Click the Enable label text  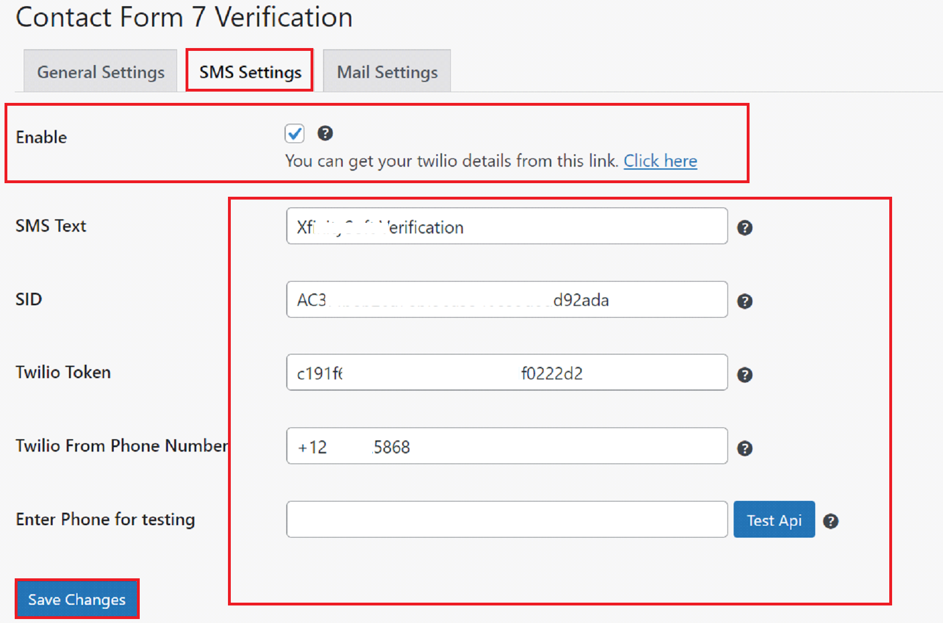[41, 137]
